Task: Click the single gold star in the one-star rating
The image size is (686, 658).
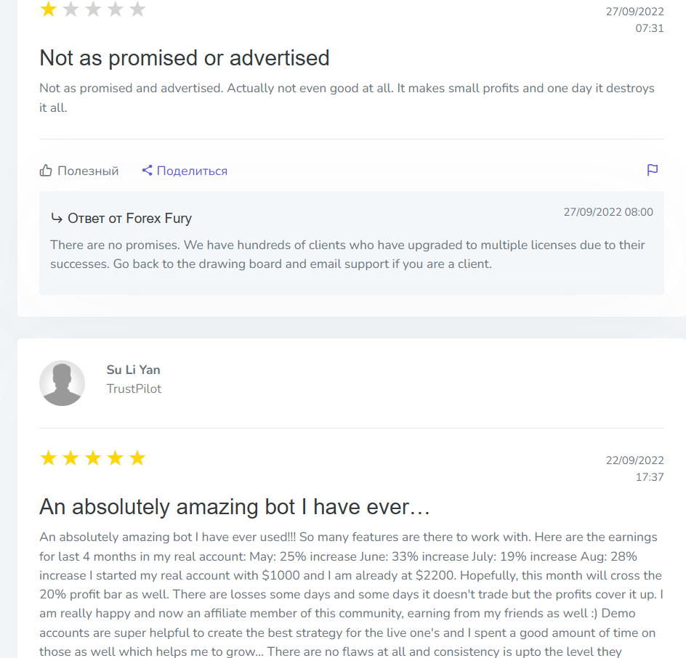Action: (x=48, y=9)
